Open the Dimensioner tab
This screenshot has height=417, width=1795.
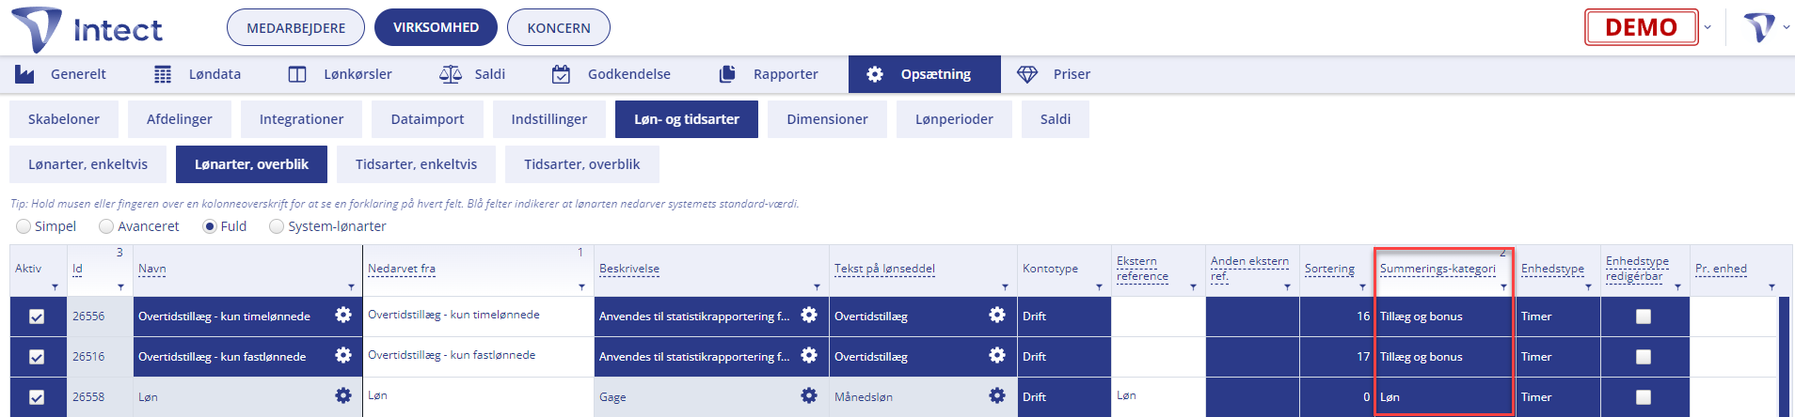point(827,119)
